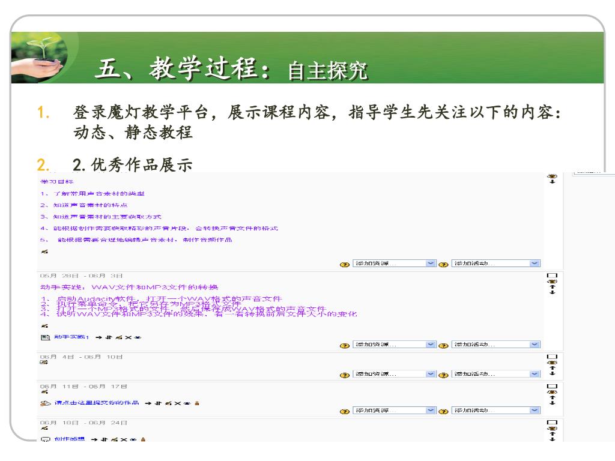The height and width of the screenshot is (461, 615).
Task: Edit summary of the 06月18日 week section
Action: click(x=44, y=428)
